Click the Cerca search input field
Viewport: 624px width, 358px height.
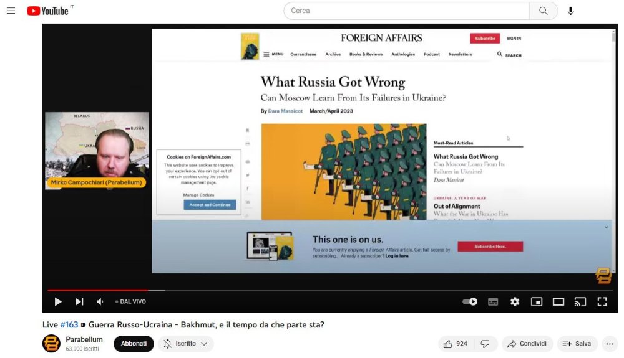(x=406, y=11)
